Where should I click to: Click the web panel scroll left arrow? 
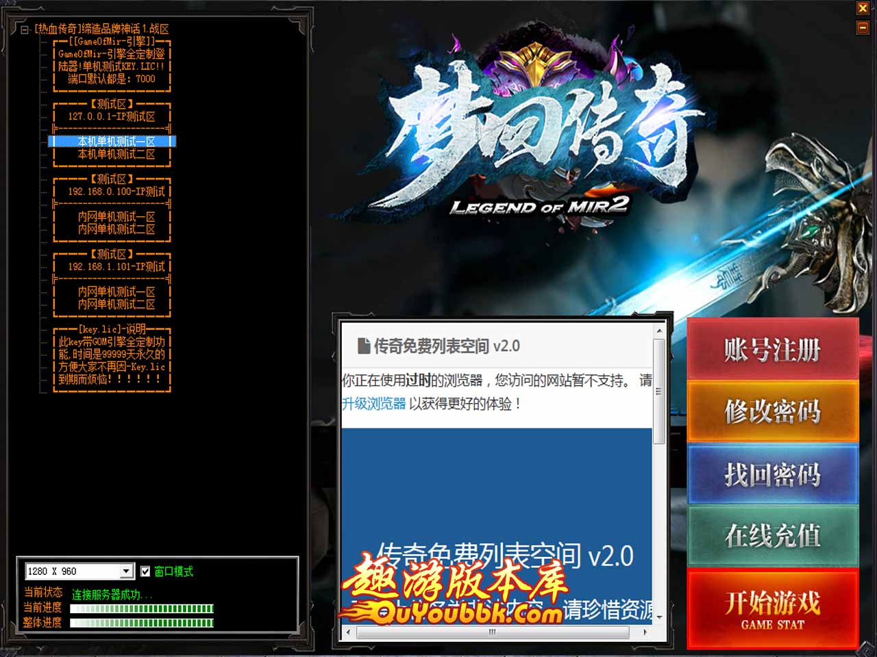point(348,632)
